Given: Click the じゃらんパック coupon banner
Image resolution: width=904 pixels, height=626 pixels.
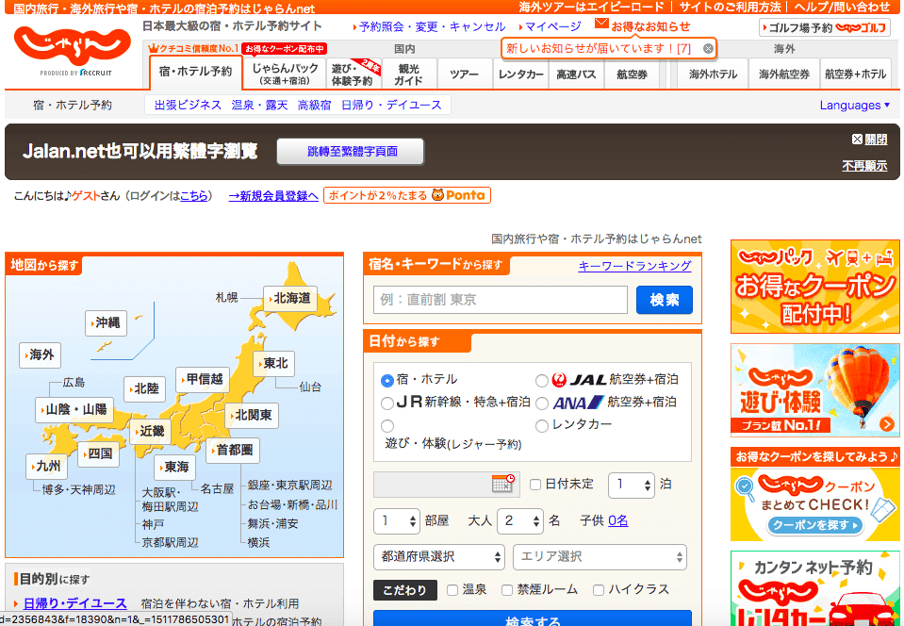Looking at the screenshot, I should 814,287.
